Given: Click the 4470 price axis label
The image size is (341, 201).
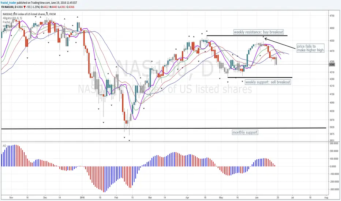Looking at the screenshot, I should 332,51.
